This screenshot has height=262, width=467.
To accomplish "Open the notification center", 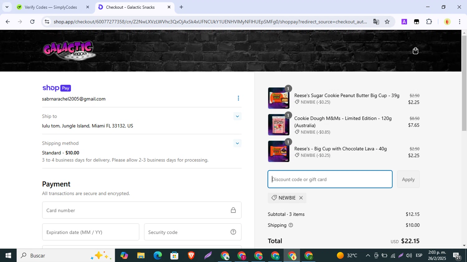I will [457, 256].
